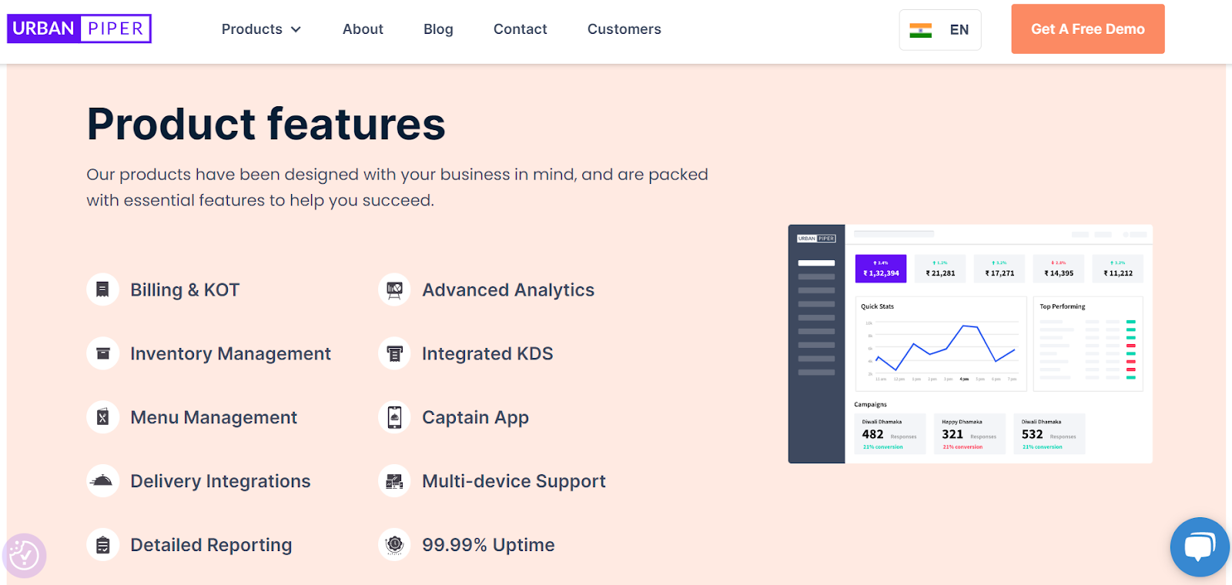
Task: Click the Billing & KOT receipt icon
Action: click(102, 290)
